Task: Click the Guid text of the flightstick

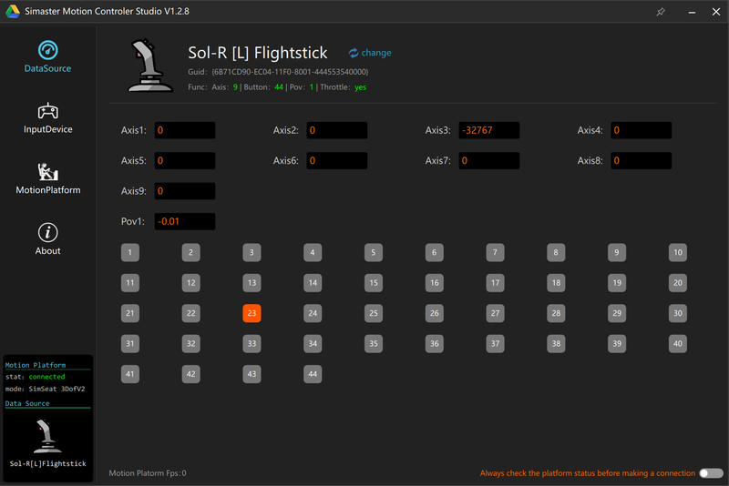Action: point(278,72)
